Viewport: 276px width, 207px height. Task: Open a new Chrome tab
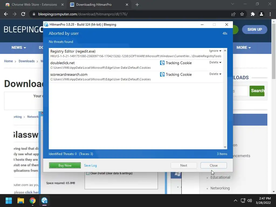(x=137, y=5)
